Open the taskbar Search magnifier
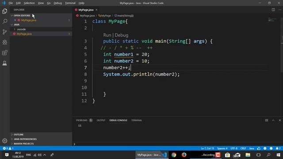 coord(268,155)
